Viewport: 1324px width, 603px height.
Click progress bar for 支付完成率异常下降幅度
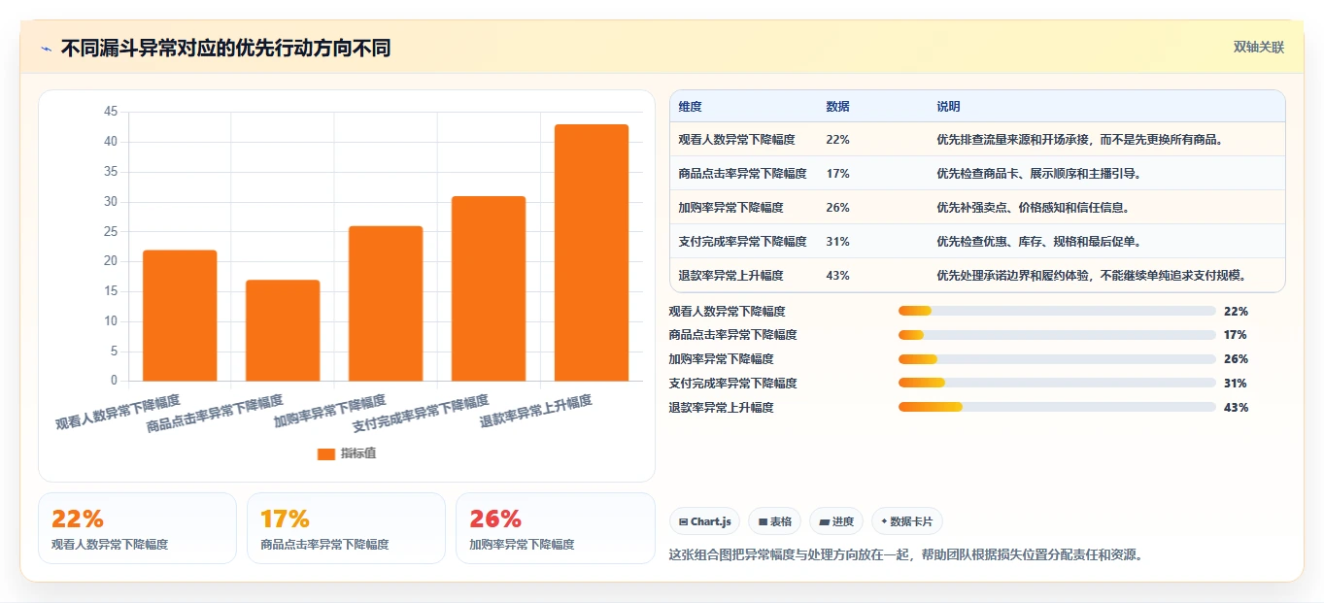click(x=1057, y=384)
